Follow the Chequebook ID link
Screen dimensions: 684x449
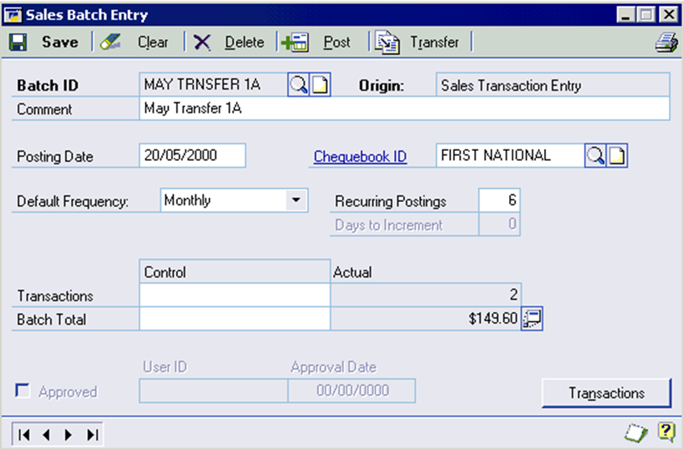point(360,157)
